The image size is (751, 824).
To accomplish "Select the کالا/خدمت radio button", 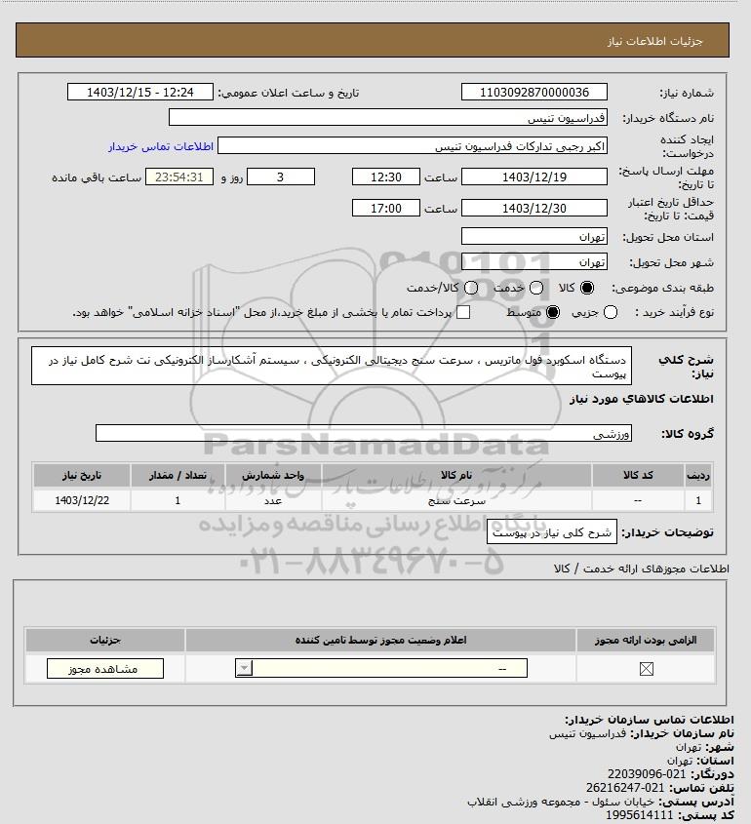I will pos(471,288).
